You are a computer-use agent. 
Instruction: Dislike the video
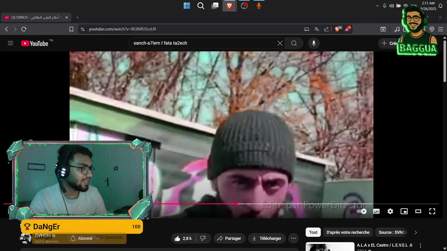(x=203, y=238)
